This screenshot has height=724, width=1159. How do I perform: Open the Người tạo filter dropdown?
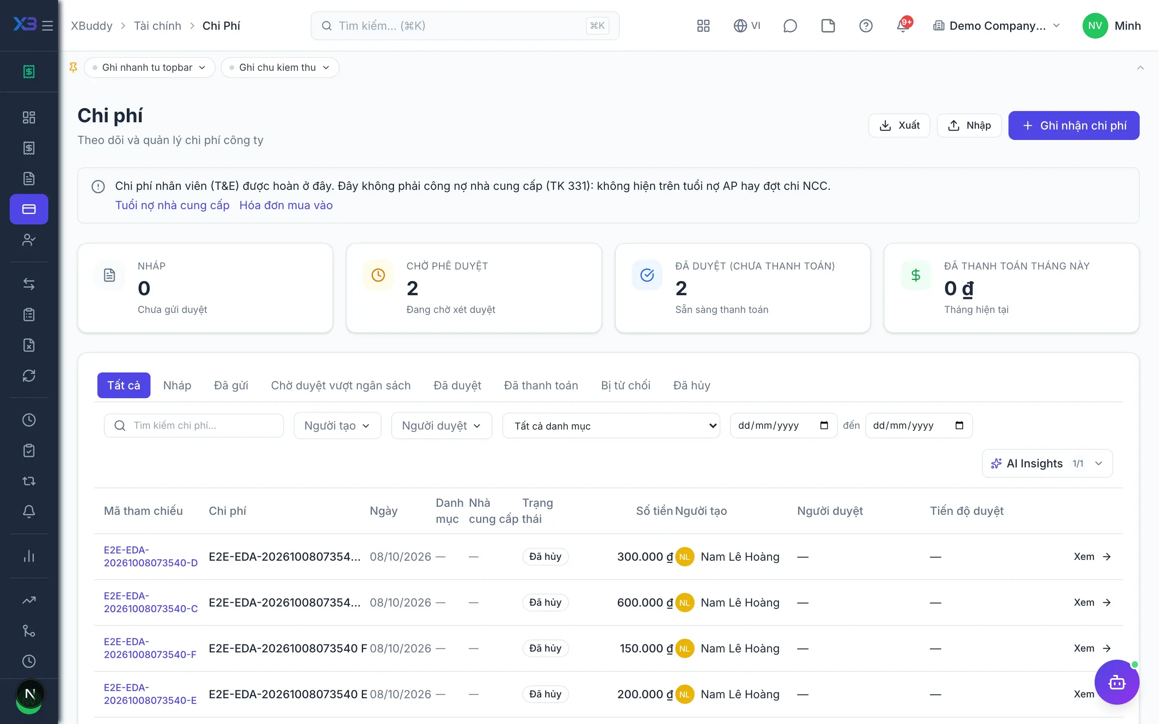337,425
